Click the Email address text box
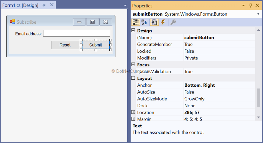This screenshot has width=263, height=143. point(76,34)
